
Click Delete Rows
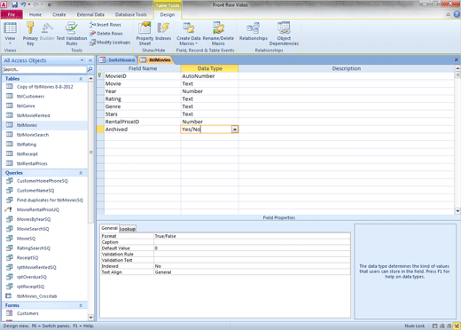click(x=106, y=34)
